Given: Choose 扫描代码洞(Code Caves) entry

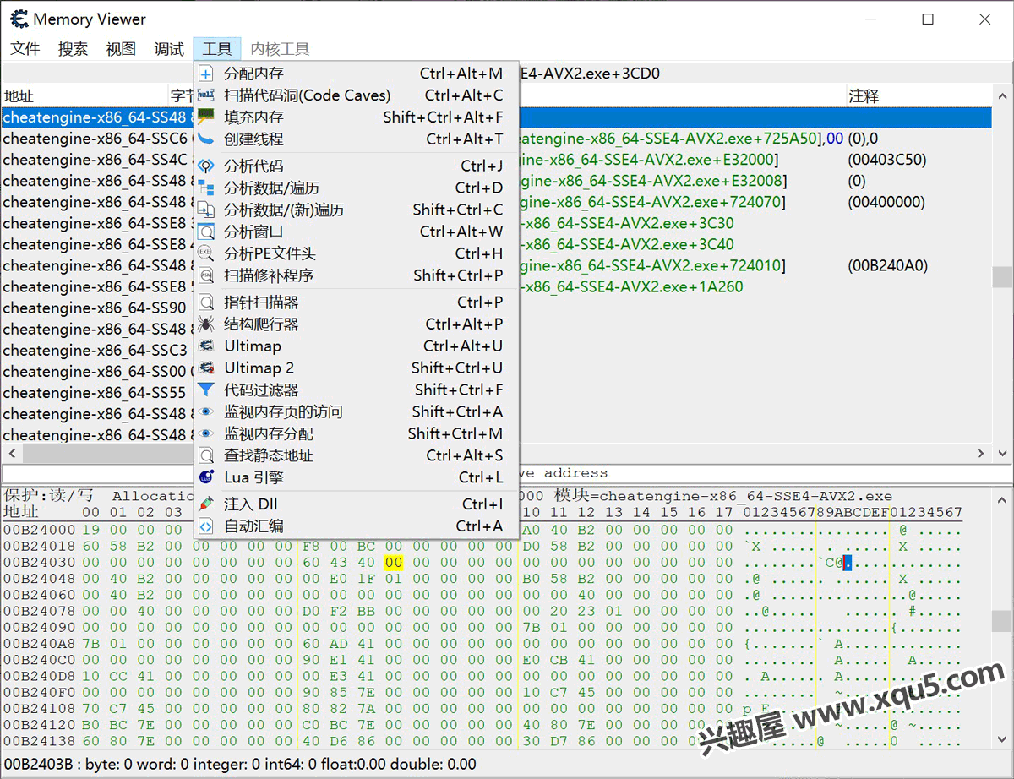Looking at the screenshot, I should click(356, 95).
